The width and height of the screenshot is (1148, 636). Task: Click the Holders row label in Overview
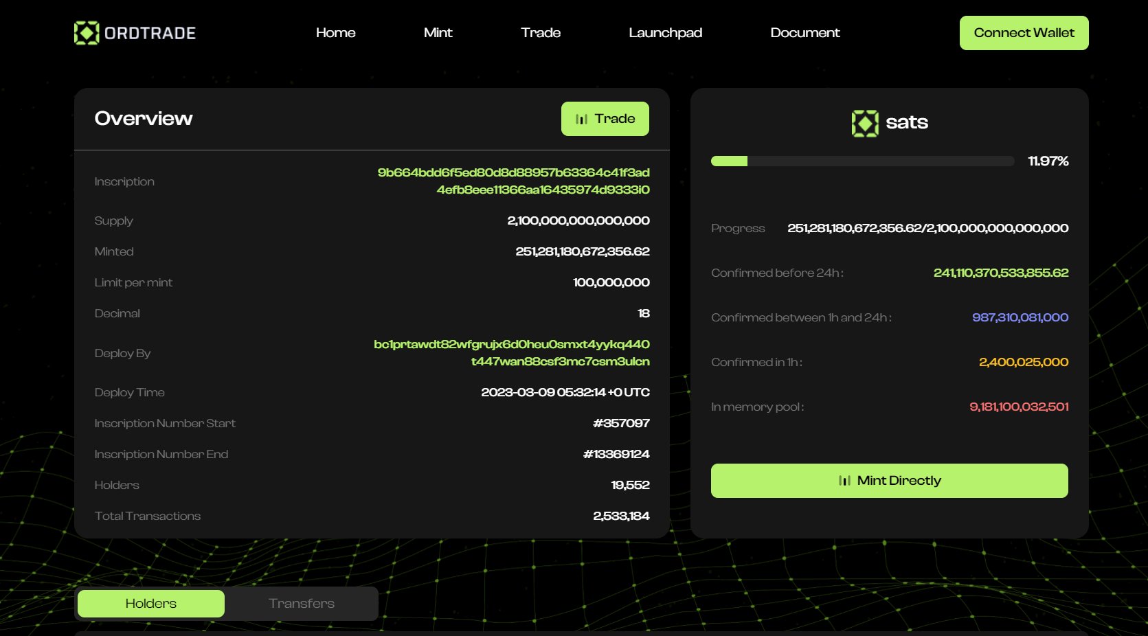click(117, 485)
